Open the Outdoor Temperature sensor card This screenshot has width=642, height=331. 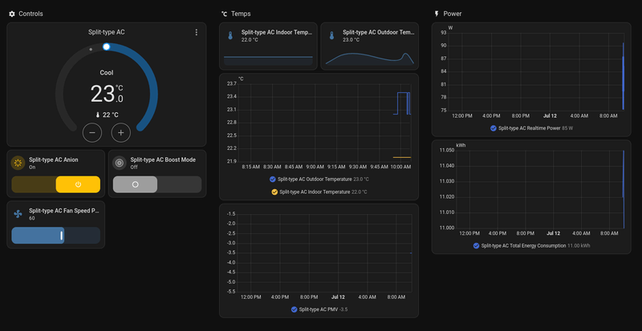point(370,46)
